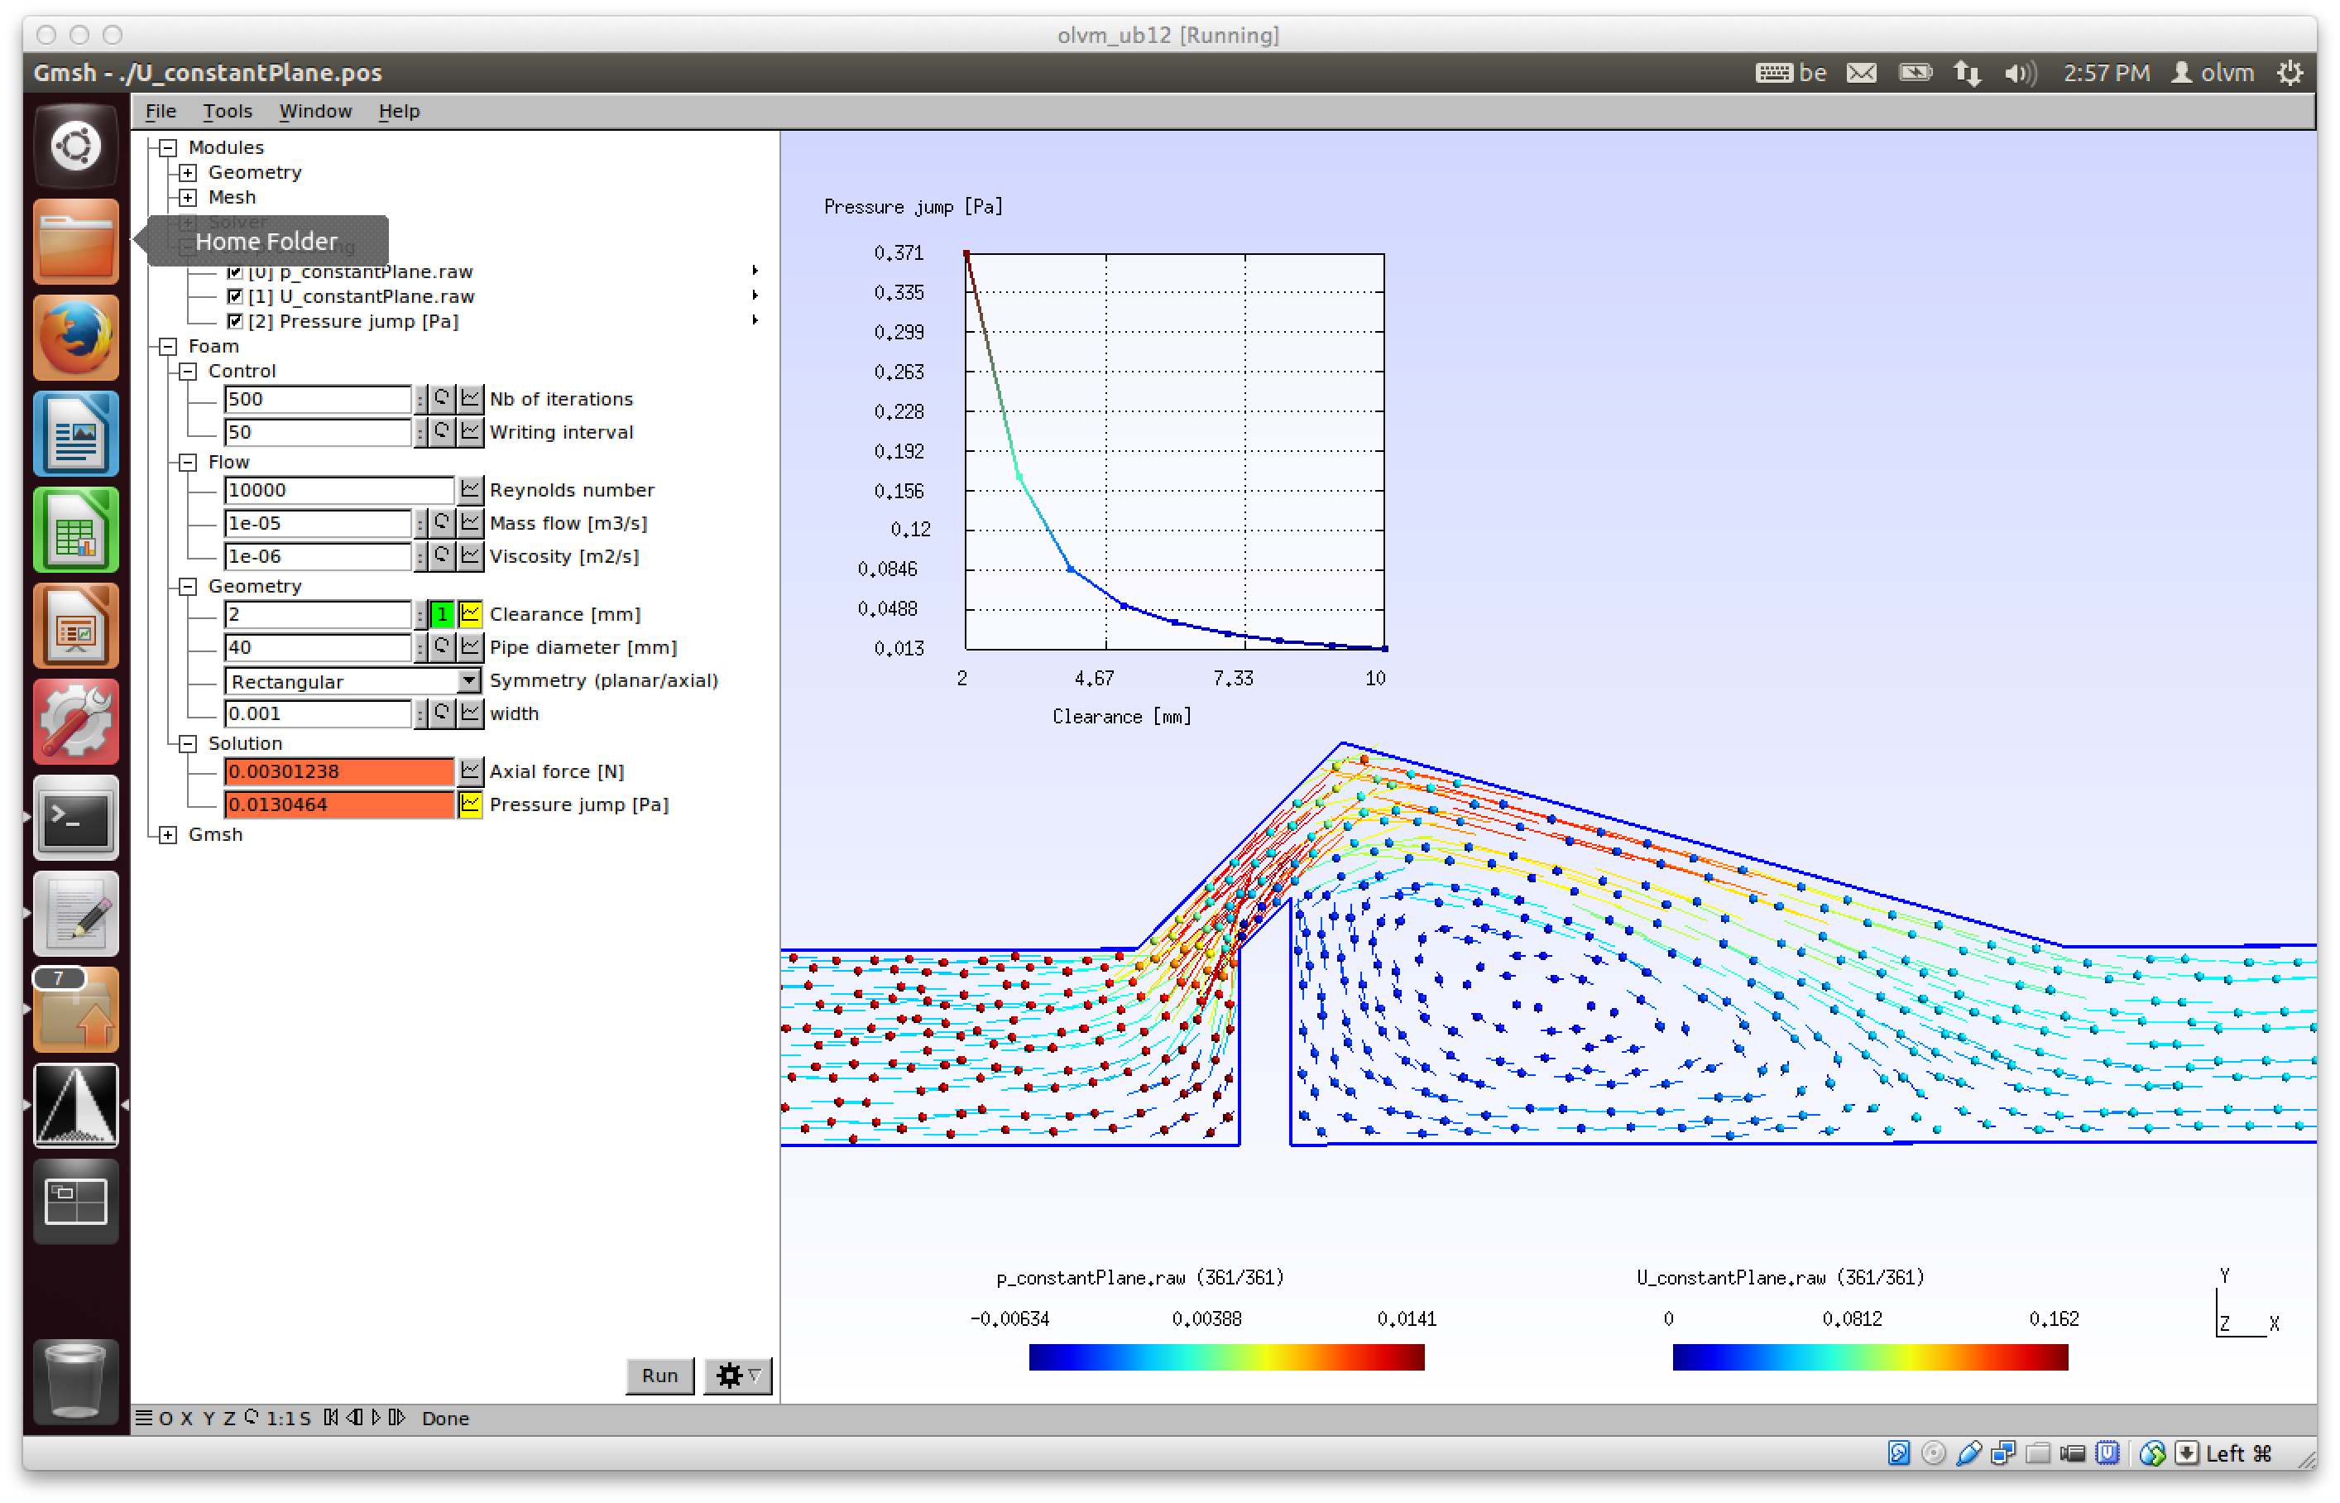2340x1503 pixels.
Task: Open the Help menu
Action: [399, 111]
